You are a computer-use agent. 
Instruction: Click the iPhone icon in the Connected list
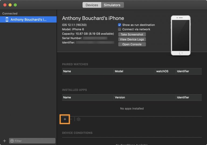point(7,19)
